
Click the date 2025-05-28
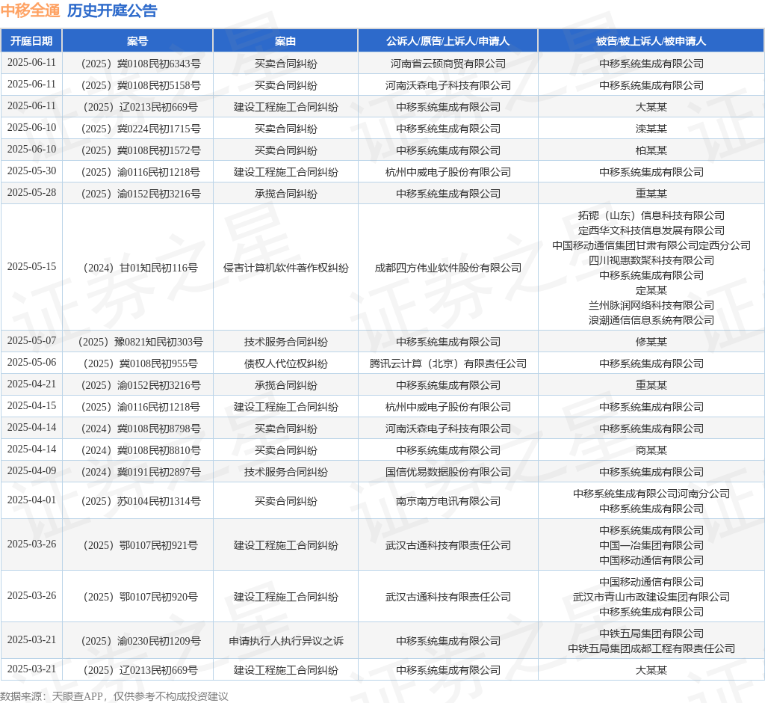coord(31,192)
